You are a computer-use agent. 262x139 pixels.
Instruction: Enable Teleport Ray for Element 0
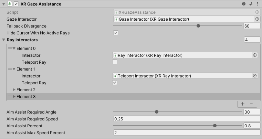[115, 62]
